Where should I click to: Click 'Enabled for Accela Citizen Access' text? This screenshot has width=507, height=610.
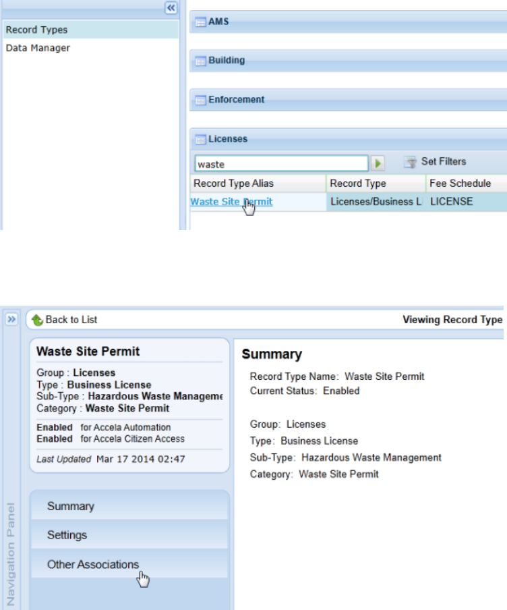[111, 439]
